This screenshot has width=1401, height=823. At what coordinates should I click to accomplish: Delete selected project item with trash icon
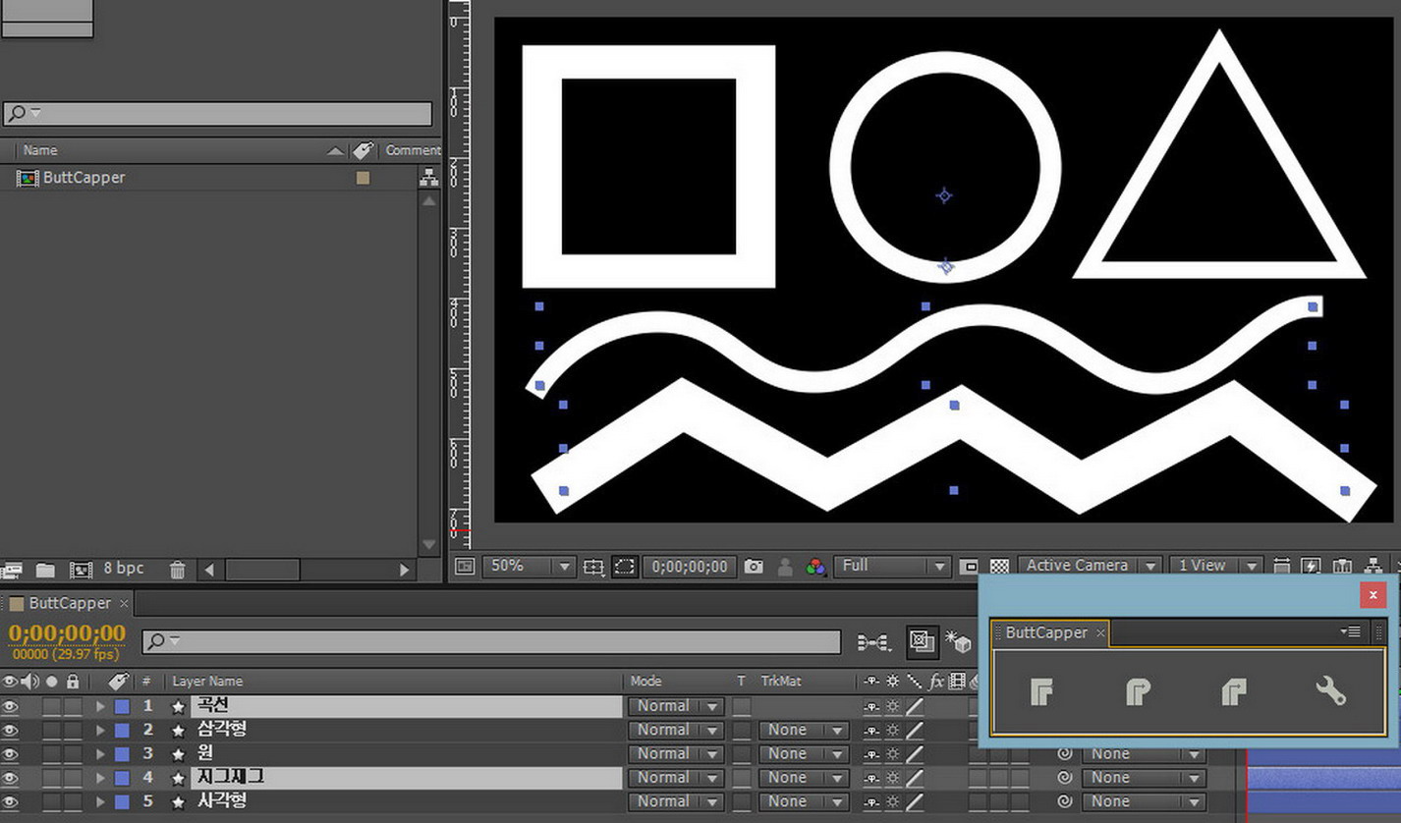click(x=177, y=569)
